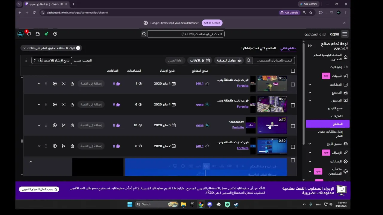Switch to المقاطع التي قمت بإنشائها tab
Image resolution: width=383 pixels, height=215 pixels.
click(x=259, y=48)
